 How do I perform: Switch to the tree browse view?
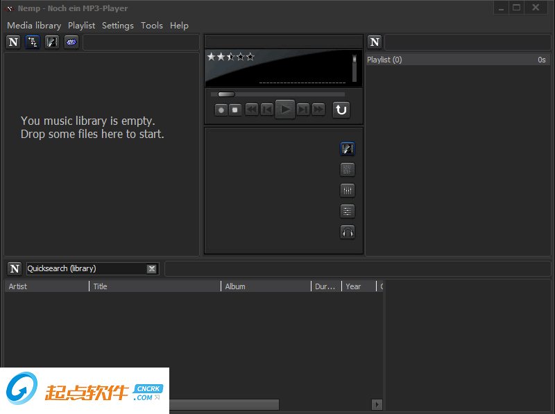coord(33,42)
